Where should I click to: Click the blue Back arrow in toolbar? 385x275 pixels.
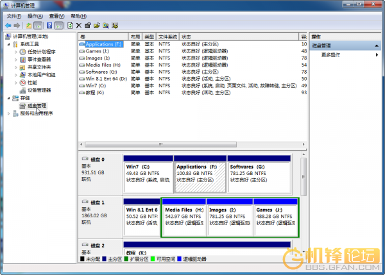coord(8,26)
